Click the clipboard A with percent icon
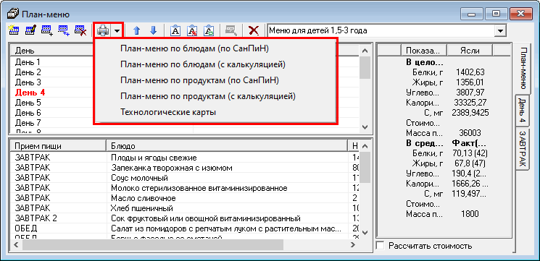The image size is (540, 261). 192,30
